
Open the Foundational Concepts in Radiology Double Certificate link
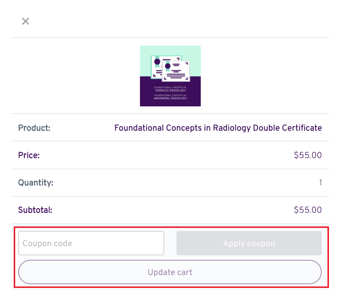click(218, 128)
